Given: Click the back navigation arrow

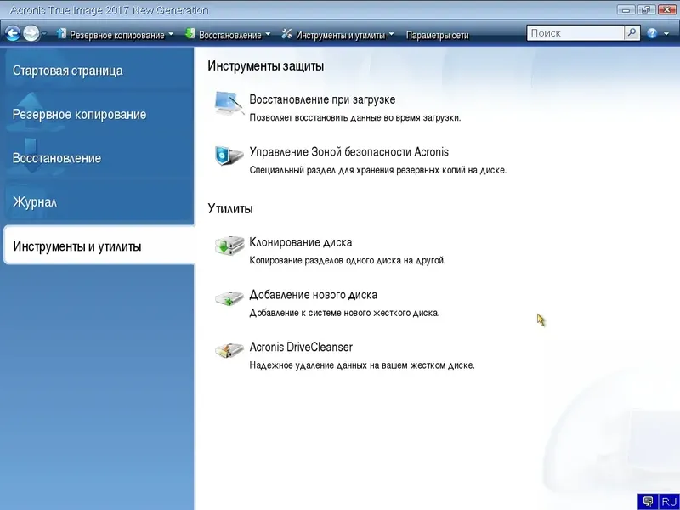Looking at the screenshot, I should [12, 33].
